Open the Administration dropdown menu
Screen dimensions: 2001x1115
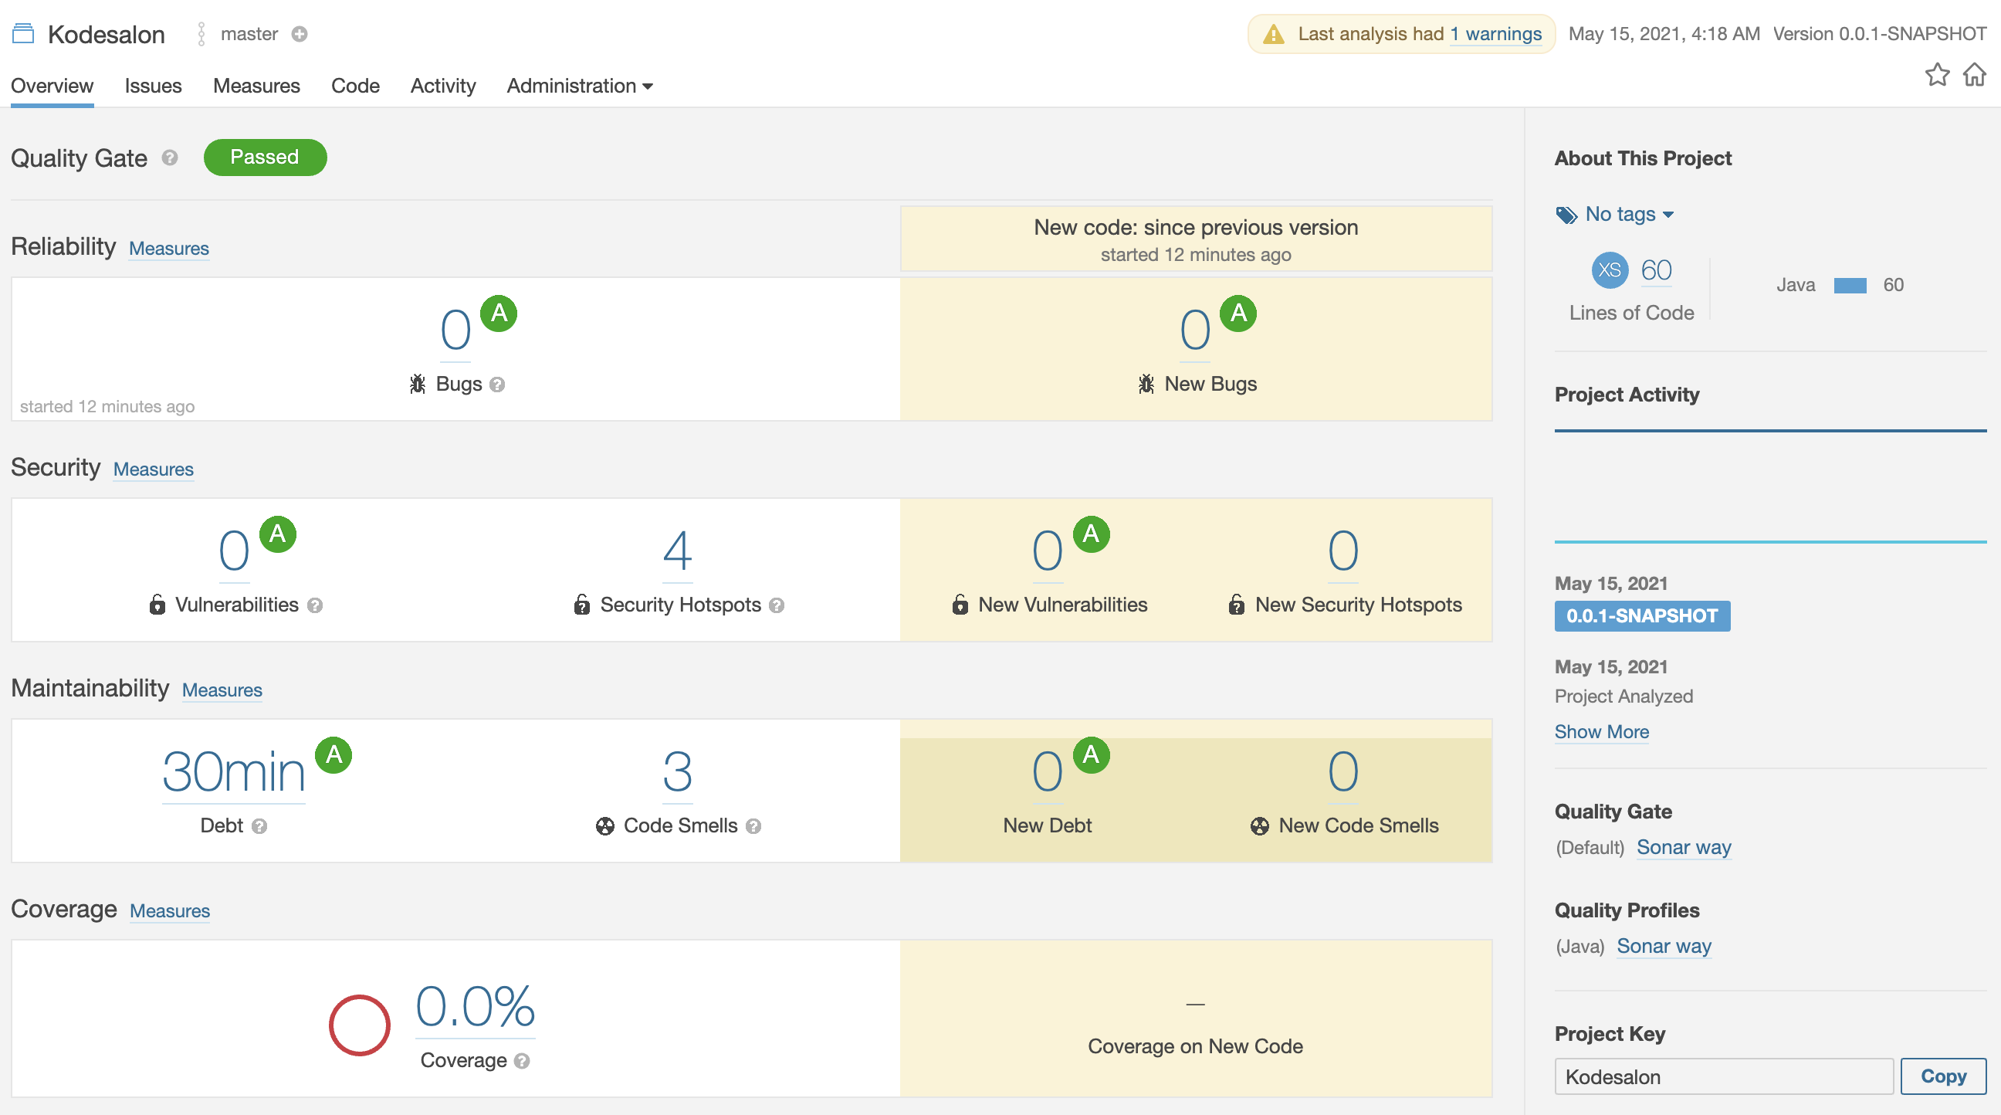point(579,86)
